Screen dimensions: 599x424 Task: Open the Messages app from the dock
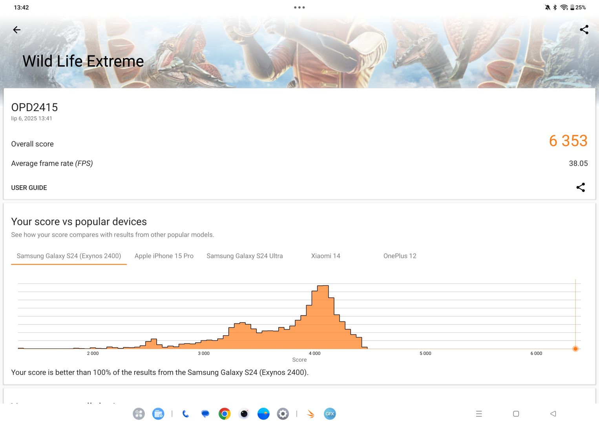(x=205, y=414)
